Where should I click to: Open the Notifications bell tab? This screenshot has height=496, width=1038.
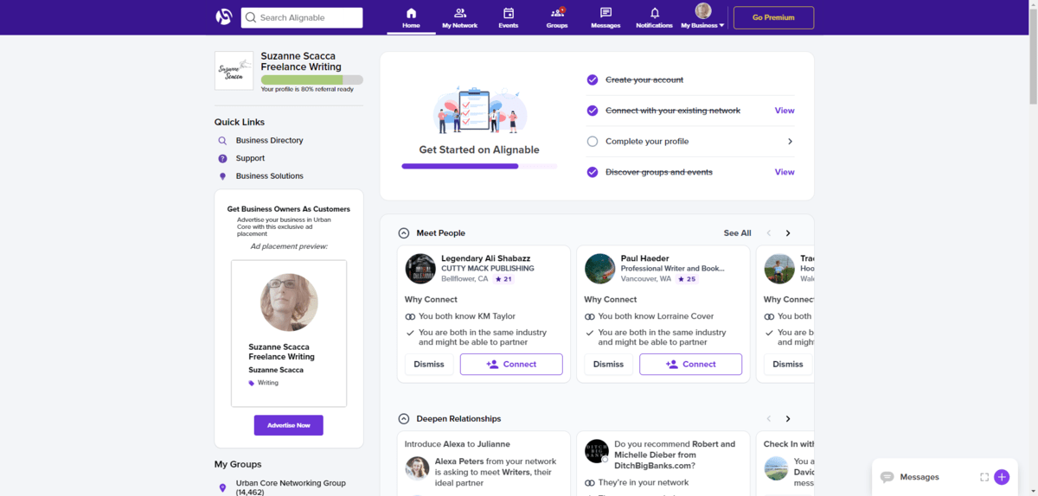[654, 17]
